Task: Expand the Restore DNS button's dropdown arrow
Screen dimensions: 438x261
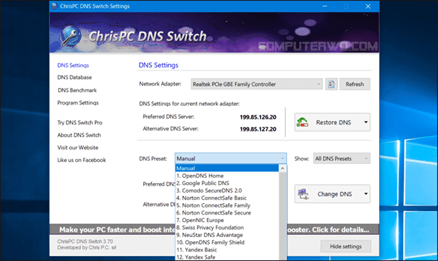Action: [x=365, y=122]
